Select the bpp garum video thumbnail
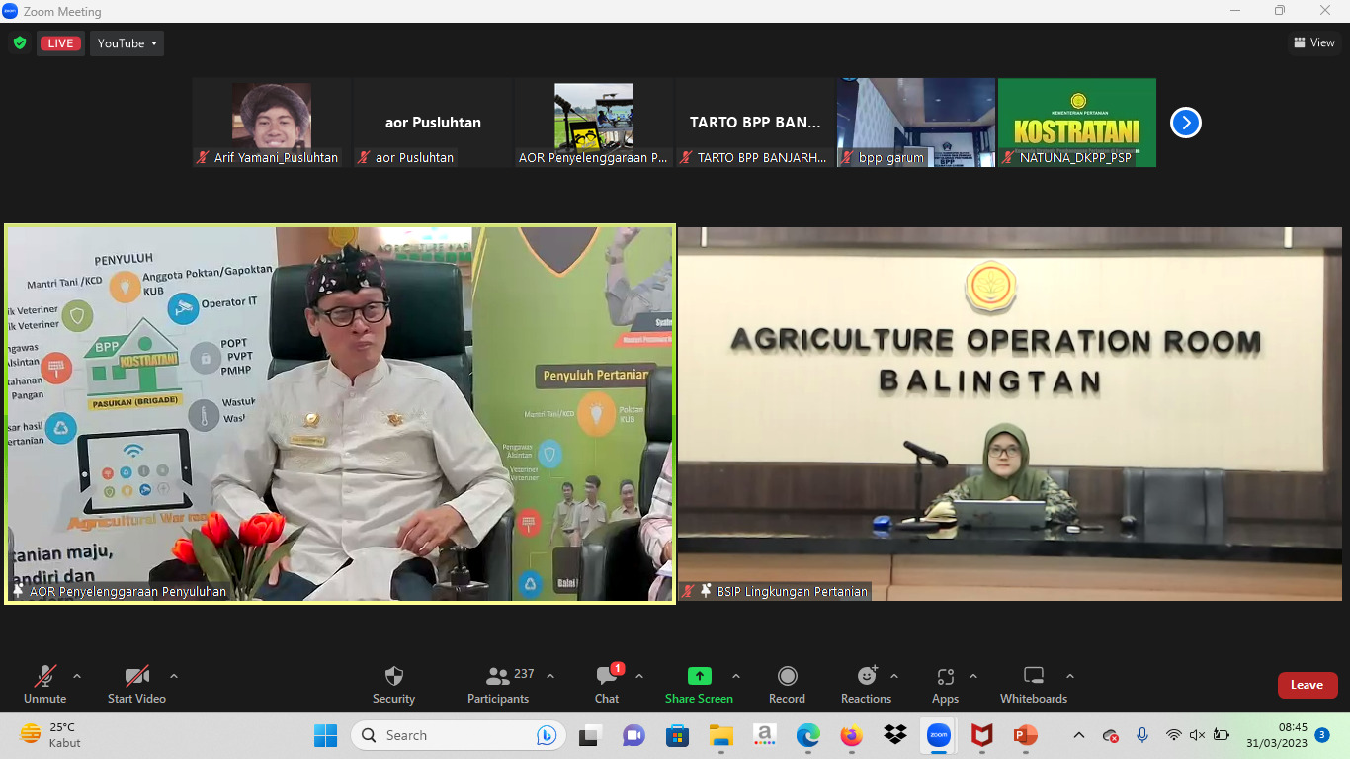Screen dimensions: 1350x759 [916, 123]
